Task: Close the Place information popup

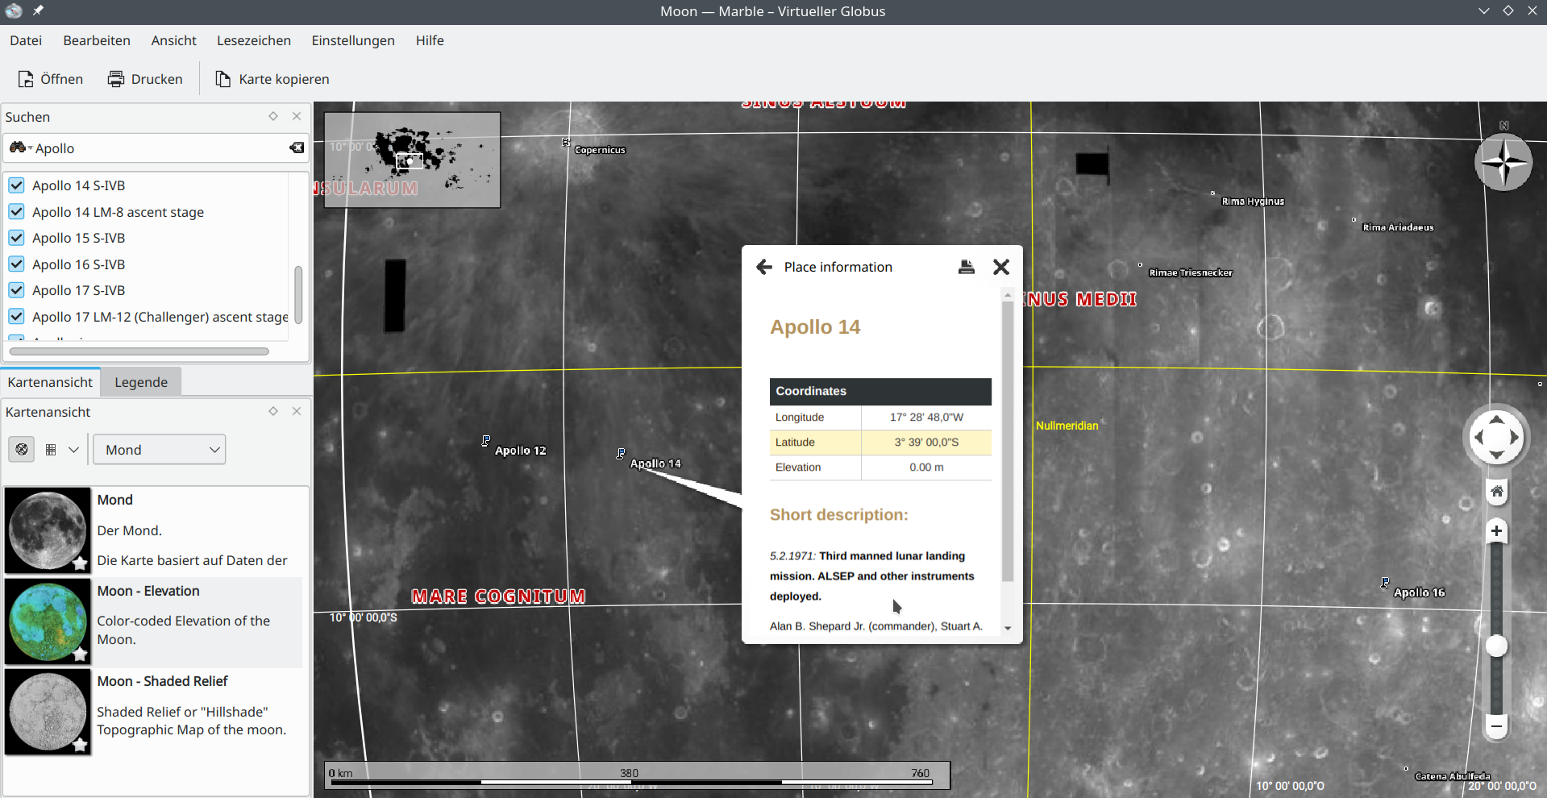Action: click(1001, 267)
